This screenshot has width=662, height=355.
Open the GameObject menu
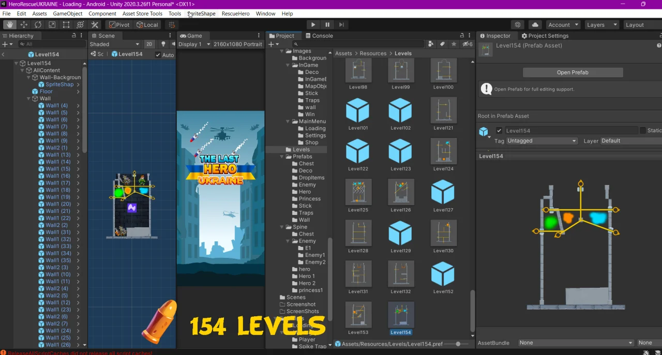tap(67, 13)
